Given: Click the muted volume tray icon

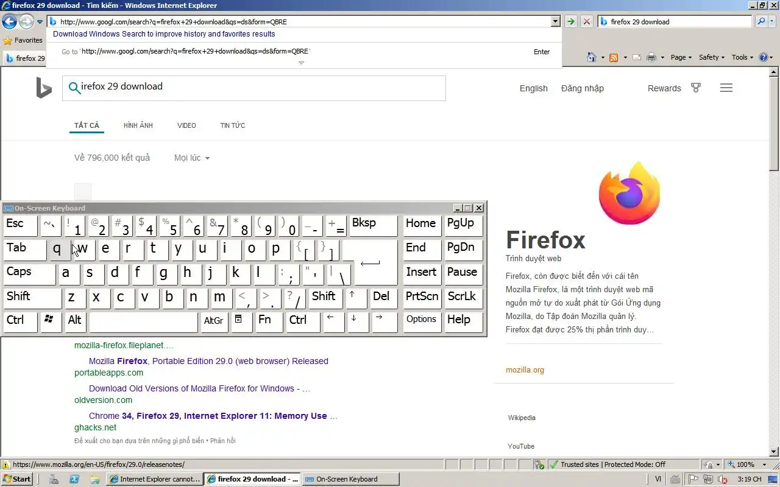Looking at the screenshot, I should pos(723,480).
